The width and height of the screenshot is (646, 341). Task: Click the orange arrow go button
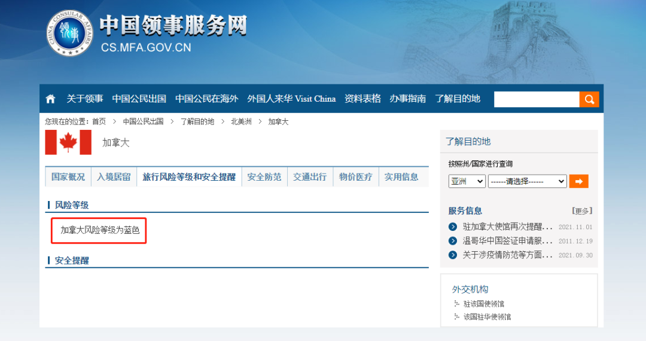coord(578,181)
